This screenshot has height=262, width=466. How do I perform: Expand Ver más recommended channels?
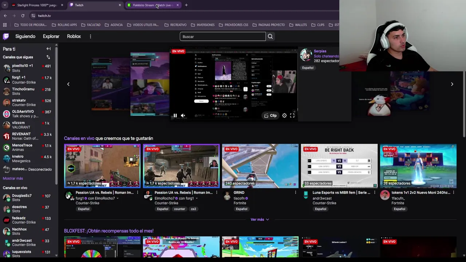[x=260, y=219]
